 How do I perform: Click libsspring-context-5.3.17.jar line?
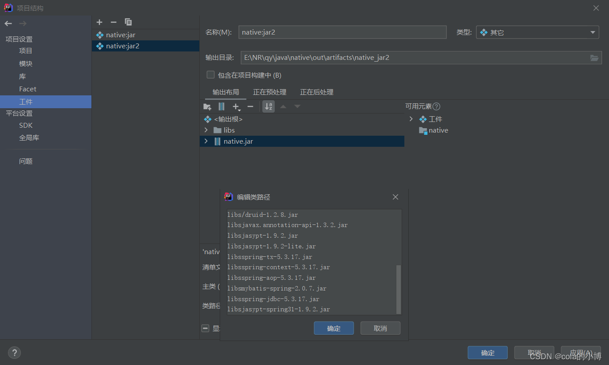pos(279,267)
